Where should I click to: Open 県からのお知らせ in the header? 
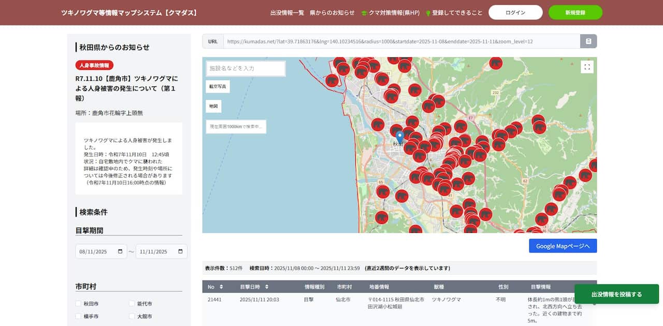pos(332,12)
